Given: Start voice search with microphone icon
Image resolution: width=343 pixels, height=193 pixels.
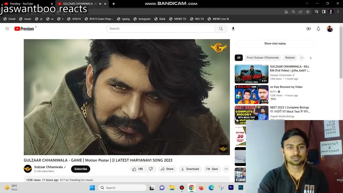Looking at the screenshot, I should 233,29.
